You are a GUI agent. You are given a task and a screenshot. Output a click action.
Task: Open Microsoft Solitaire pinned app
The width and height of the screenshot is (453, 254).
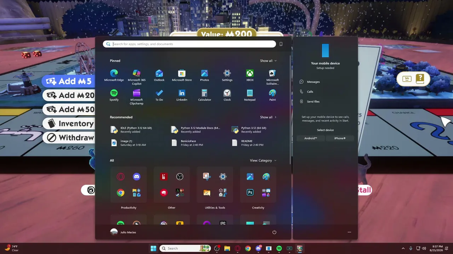273,77
